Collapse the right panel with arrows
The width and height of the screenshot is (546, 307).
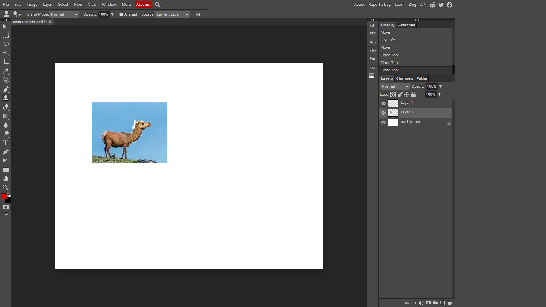[417, 20]
